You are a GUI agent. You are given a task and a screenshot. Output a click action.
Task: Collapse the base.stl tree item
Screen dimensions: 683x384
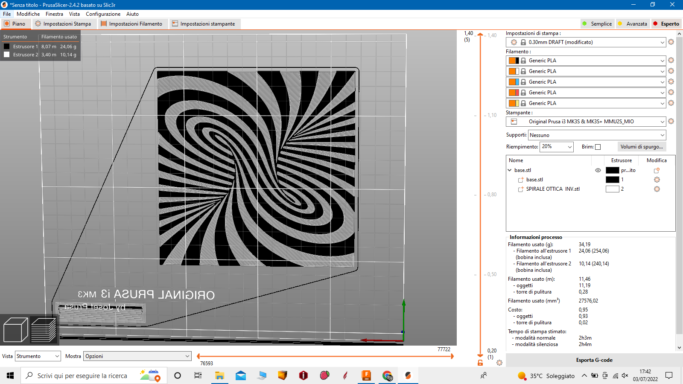click(510, 170)
